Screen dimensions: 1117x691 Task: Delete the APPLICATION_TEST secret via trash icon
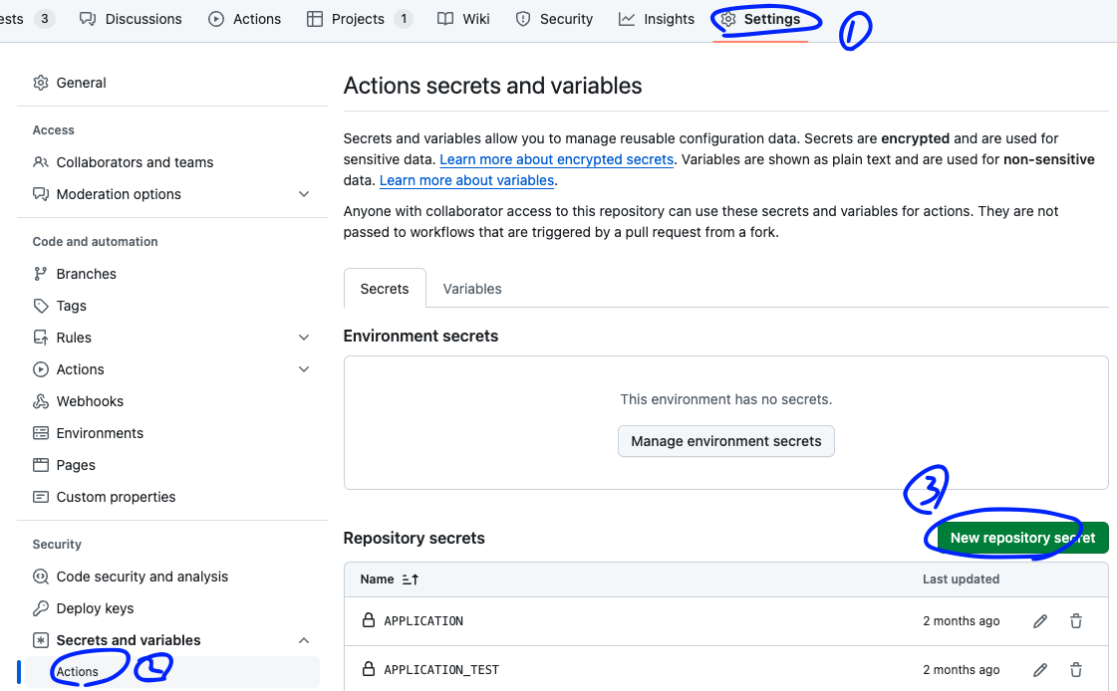(x=1075, y=669)
